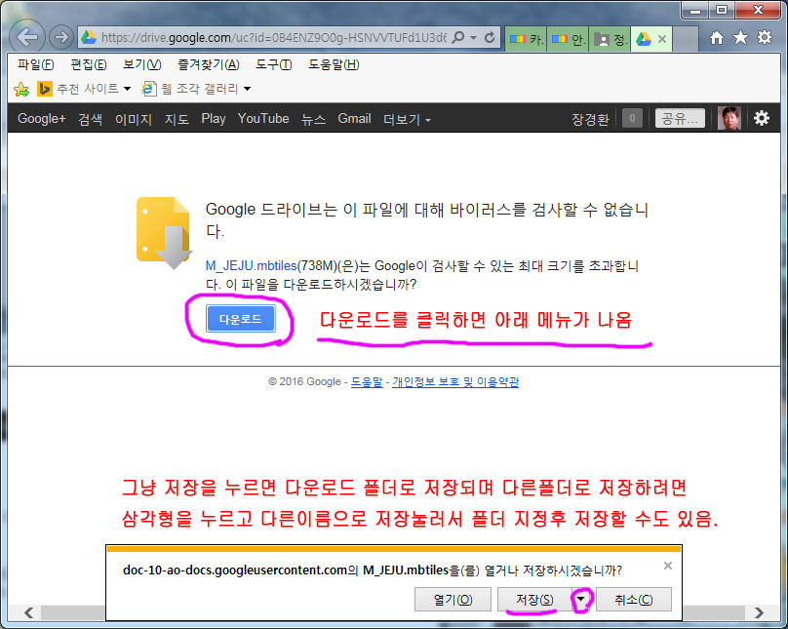Viewport: 788px width, 629px height.
Task: Open Gmail in the Google bar
Action: point(354,119)
